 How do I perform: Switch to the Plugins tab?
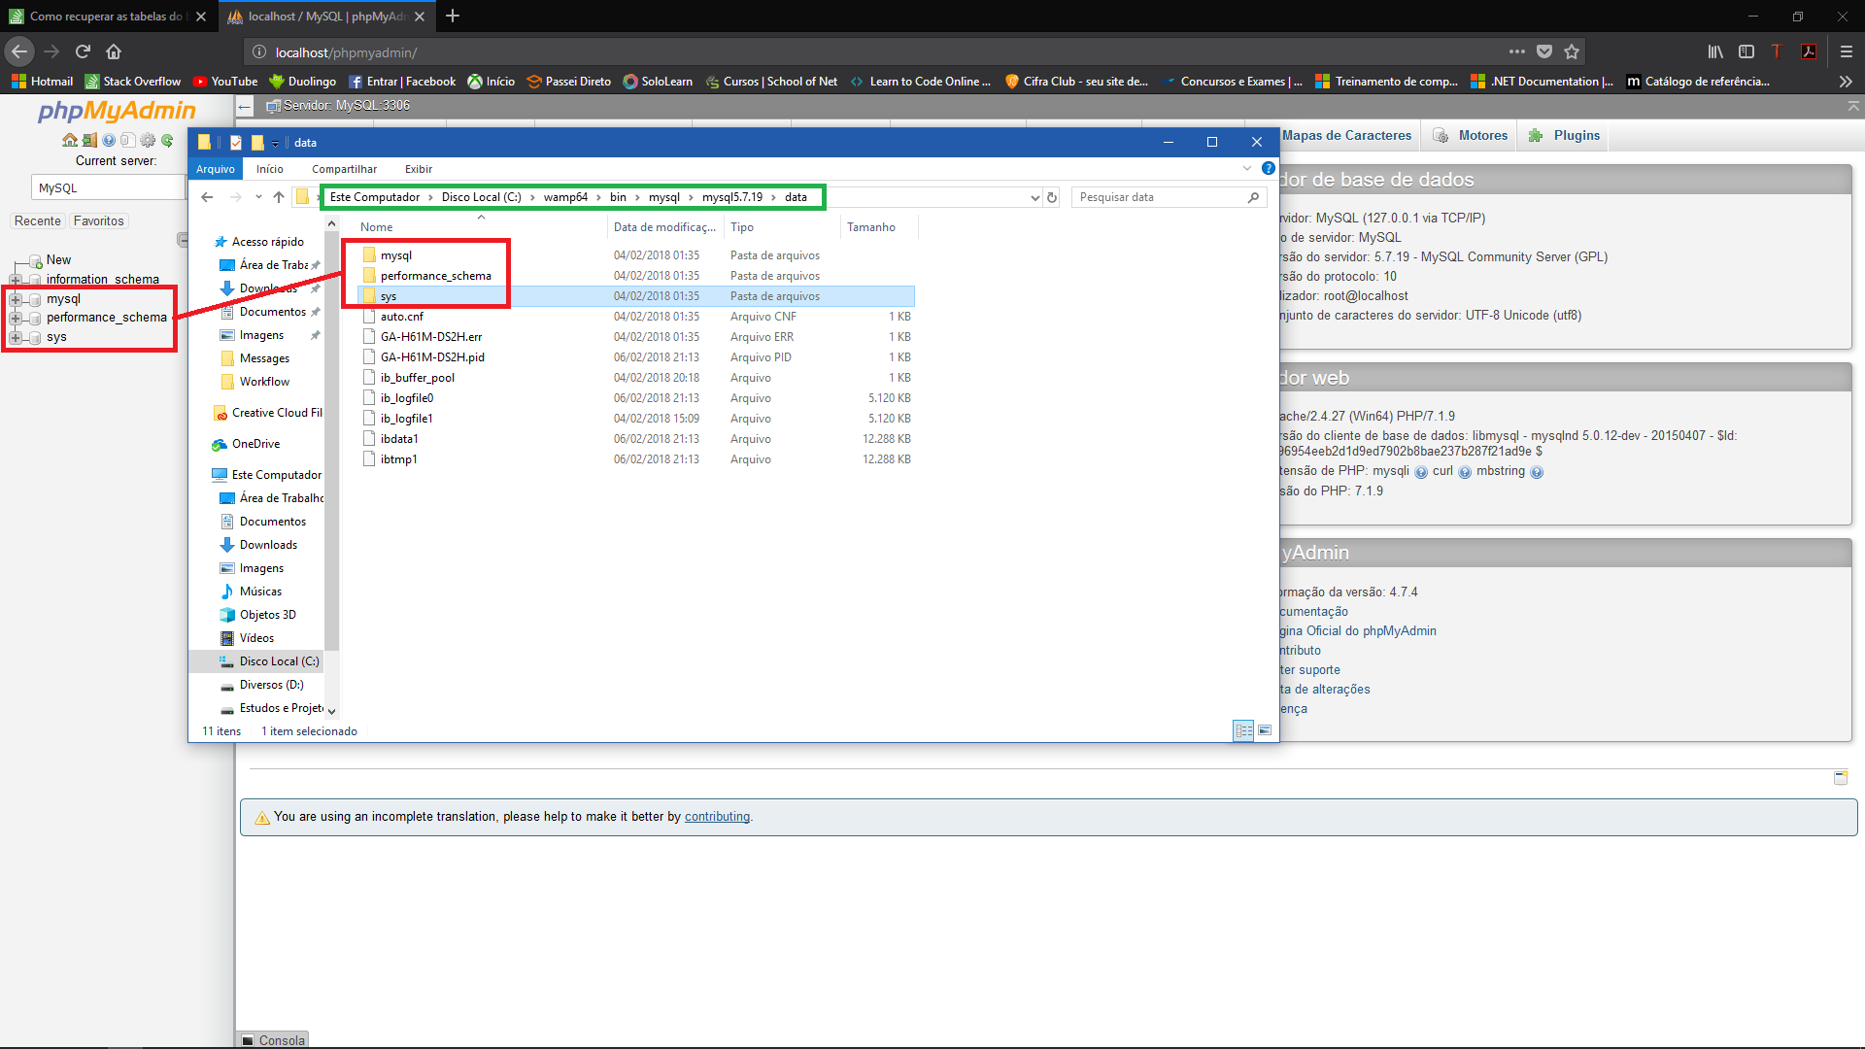point(1563,136)
